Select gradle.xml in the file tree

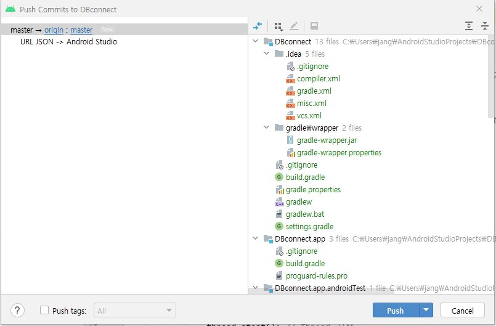(x=314, y=91)
